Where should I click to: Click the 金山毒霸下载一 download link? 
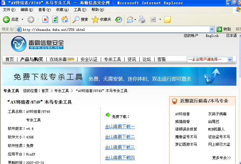tap(120, 127)
